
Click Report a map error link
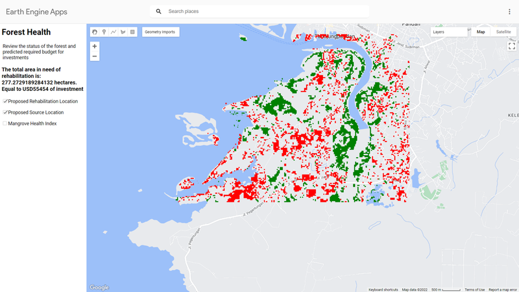[503, 289]
